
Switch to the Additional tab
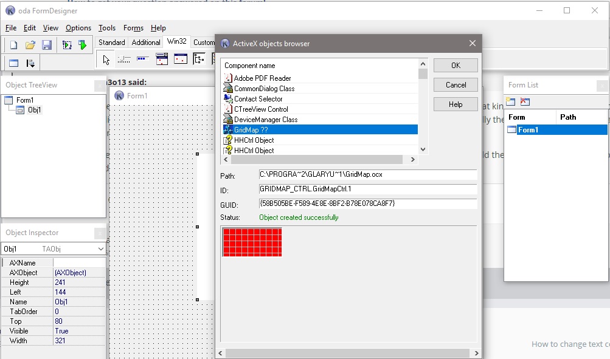point(146,43)
